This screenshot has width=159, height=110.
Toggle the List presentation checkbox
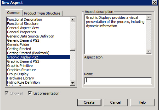coord(30,93)
